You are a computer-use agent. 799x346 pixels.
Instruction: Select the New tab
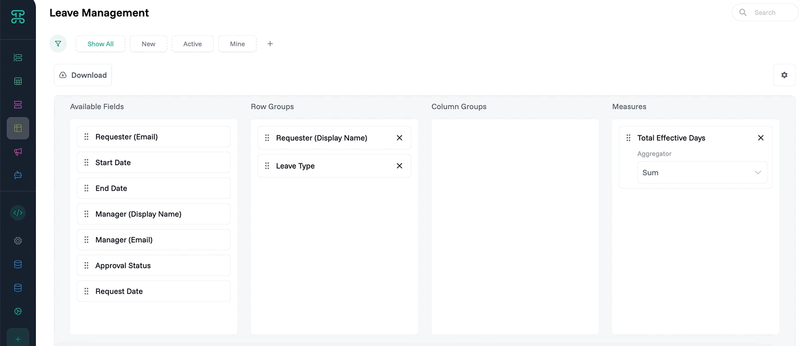point(149,44)
